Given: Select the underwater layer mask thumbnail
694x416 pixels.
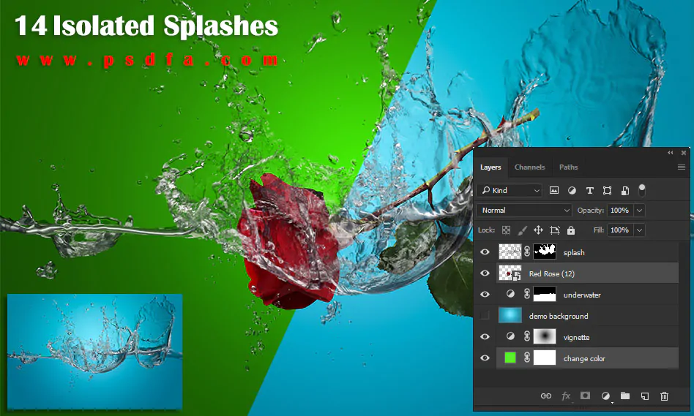Looking at the screenshot, I should pos(545,294).
